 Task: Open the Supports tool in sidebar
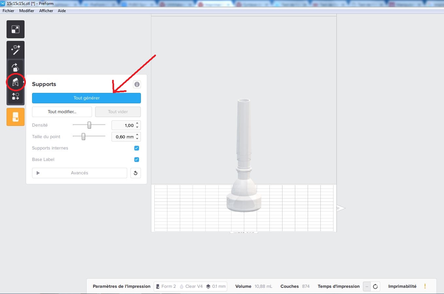15,82
